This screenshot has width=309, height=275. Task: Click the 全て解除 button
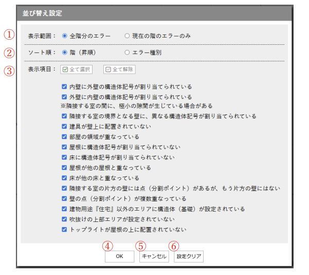click(x=119, y=70)
